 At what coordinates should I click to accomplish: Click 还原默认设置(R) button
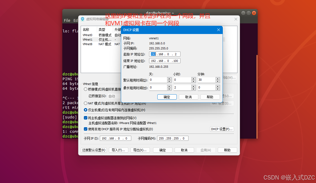click(94, 150)
